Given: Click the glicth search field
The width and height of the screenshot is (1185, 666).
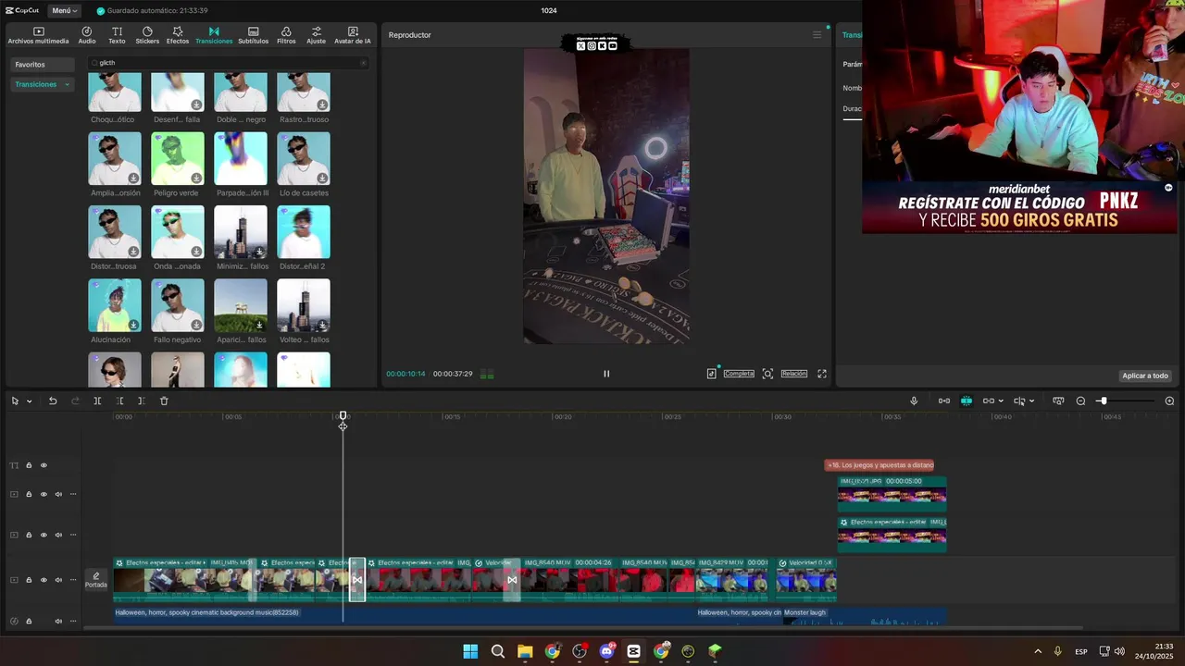Looking at the screenshot, I should pos(227,63).
